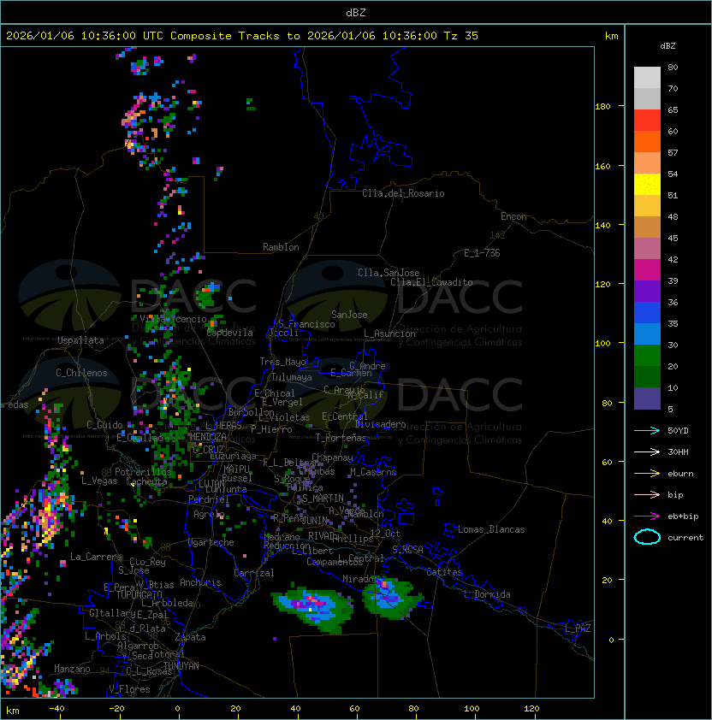Choose the slate 5–10 dBZ swatch

(x=647, y=398)
